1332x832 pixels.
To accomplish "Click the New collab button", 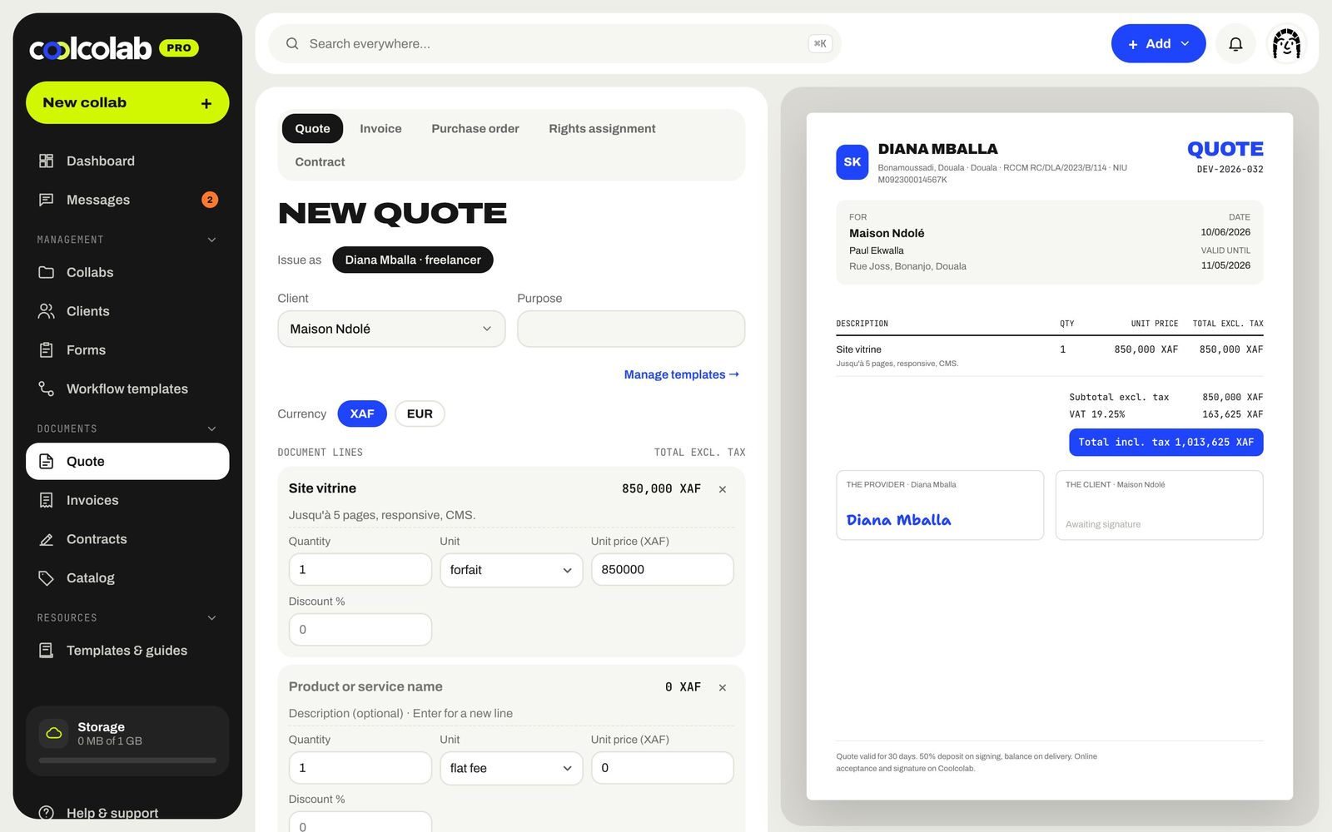I will pyautogui.click(x=127, y=102).
